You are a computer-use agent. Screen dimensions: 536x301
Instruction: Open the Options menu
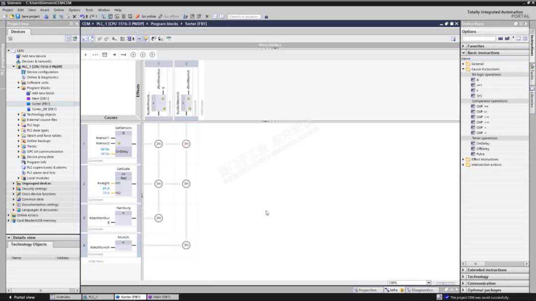74,10
